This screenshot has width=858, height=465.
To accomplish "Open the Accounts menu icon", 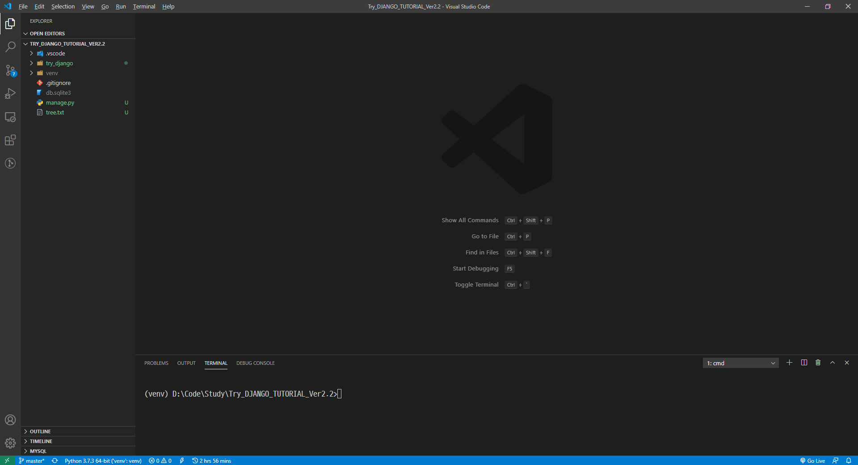I will [x=10, y=420].
